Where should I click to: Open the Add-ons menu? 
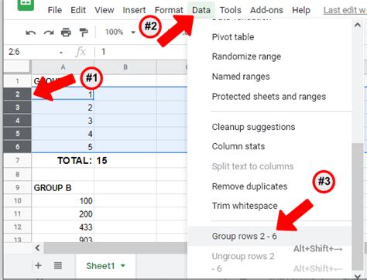tap(266, 10)
